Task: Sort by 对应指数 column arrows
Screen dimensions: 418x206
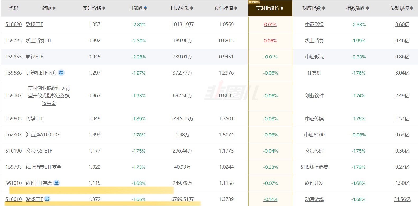Action: click(324, 8)
